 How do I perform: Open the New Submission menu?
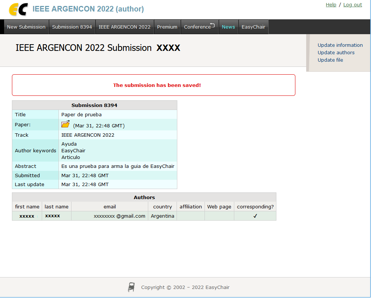26,27
